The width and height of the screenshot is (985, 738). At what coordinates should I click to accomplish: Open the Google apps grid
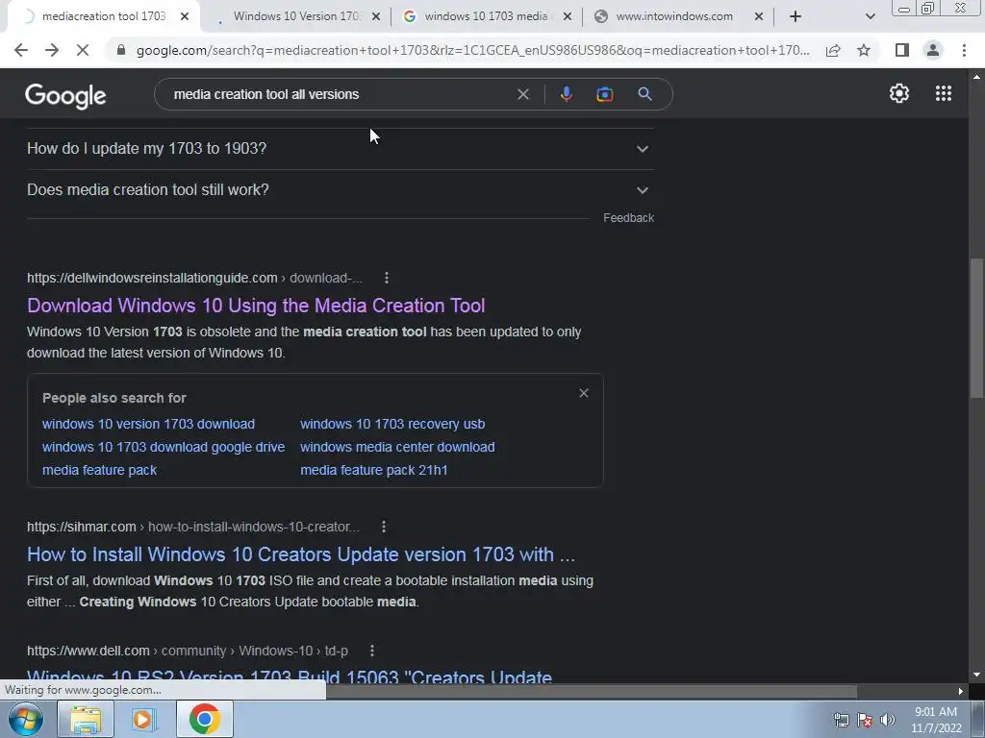(x=943, y=93)
